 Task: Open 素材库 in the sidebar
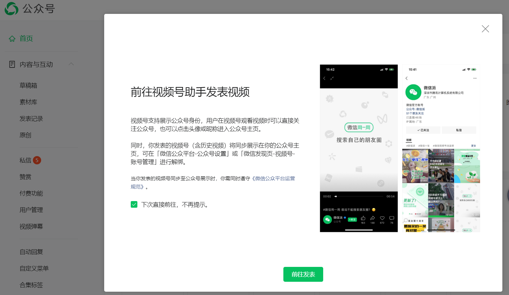coord(28,102)
